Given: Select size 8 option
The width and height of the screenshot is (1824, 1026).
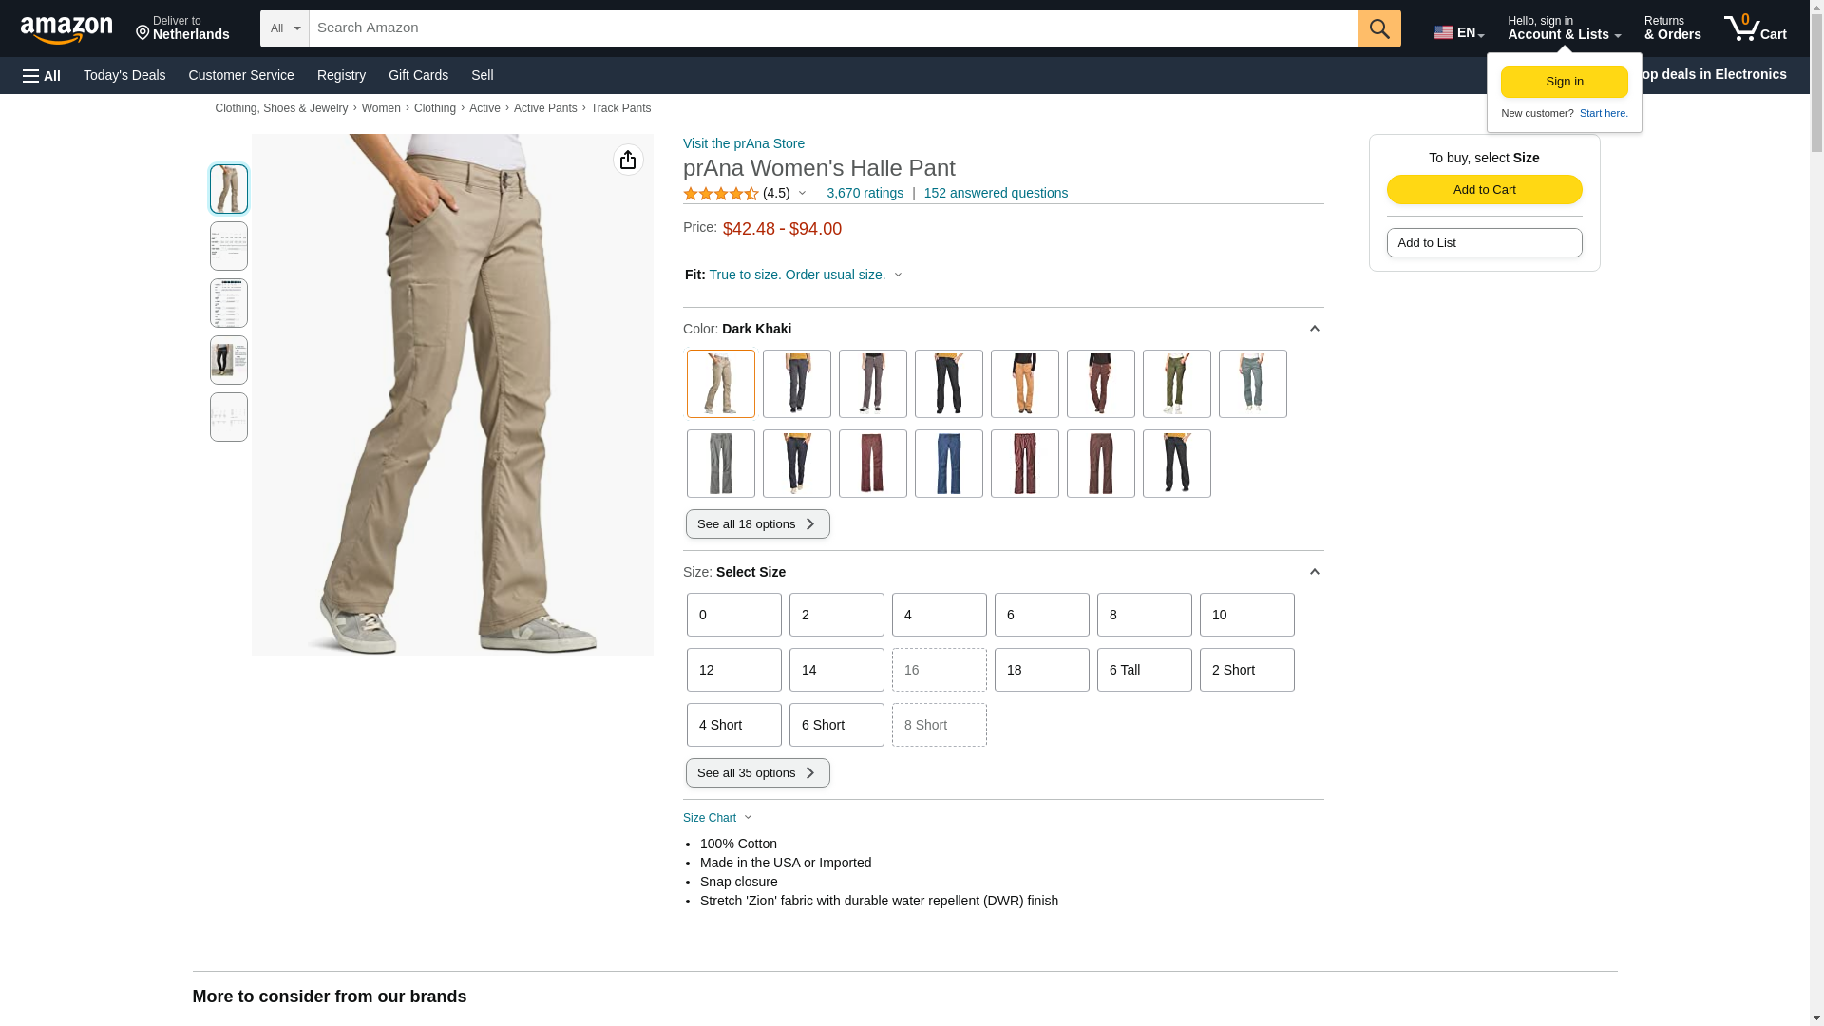Looking at the screenshot, I should pyautogui.click(x=1144, y=615).
